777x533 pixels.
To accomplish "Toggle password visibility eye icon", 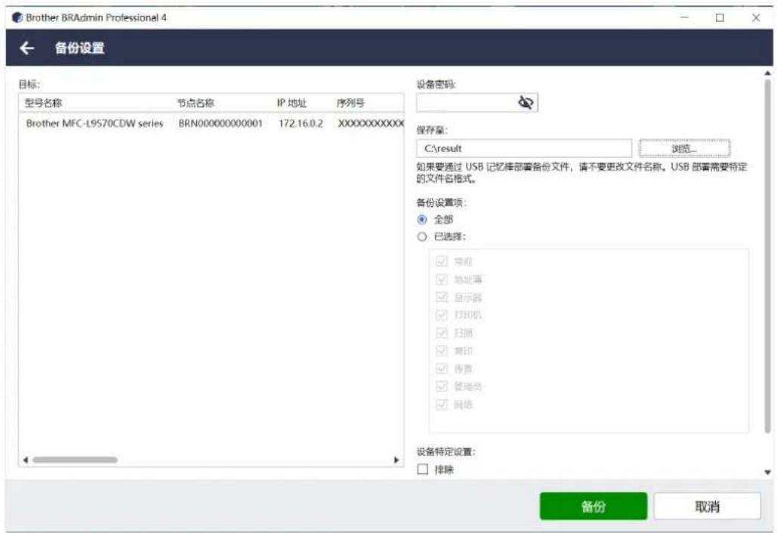I will pyautogui.click(x=526, y=103).
